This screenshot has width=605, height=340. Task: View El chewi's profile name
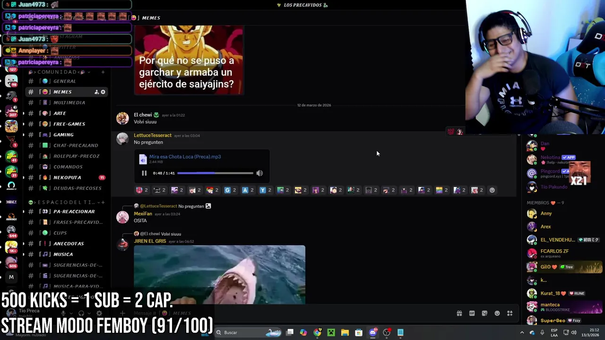click(143, 115)
